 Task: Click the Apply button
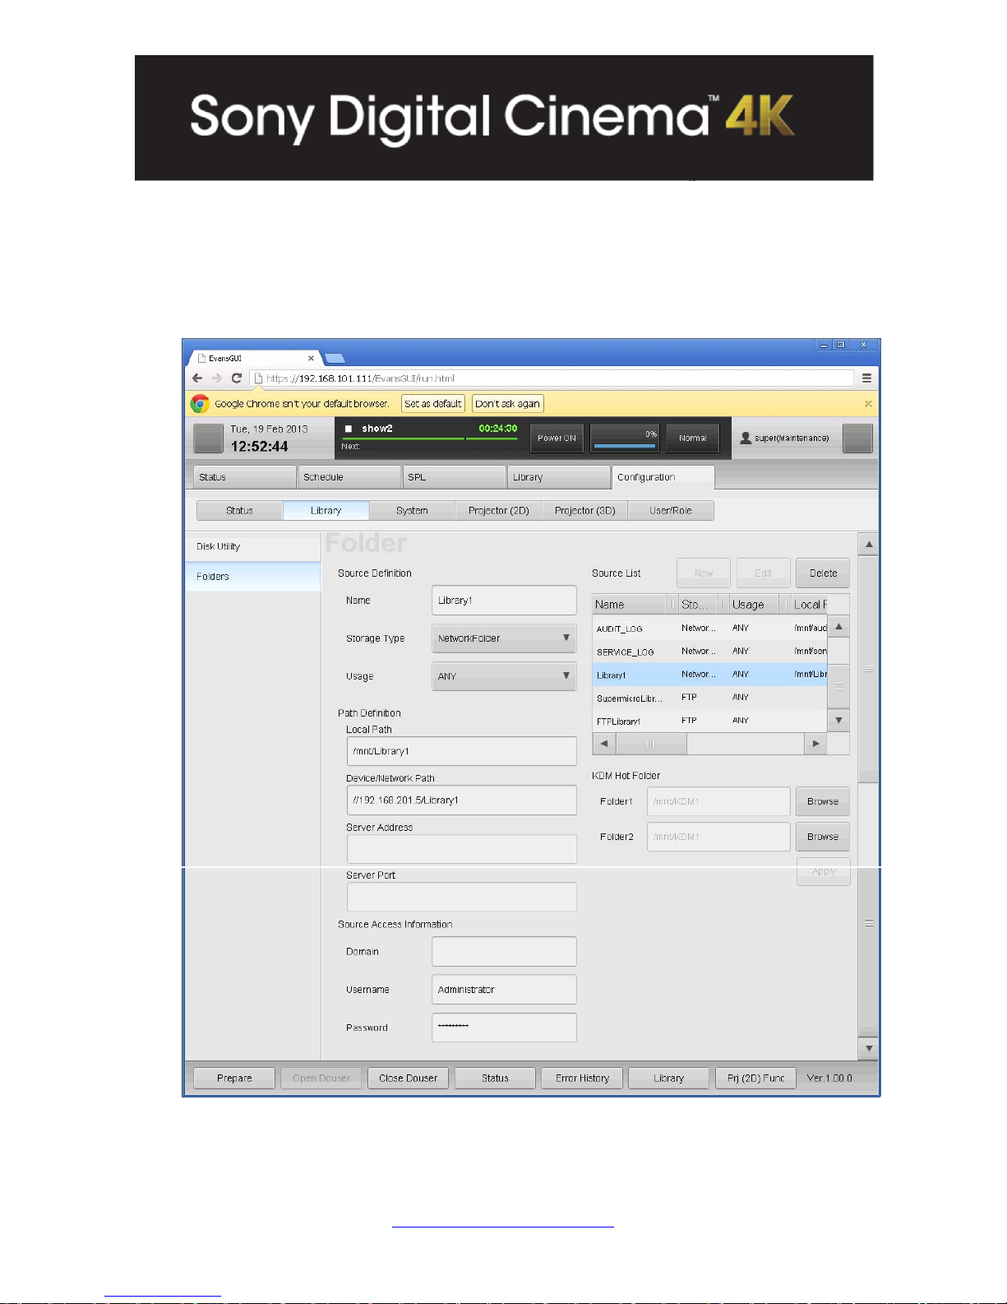click(x=823, y=872)
